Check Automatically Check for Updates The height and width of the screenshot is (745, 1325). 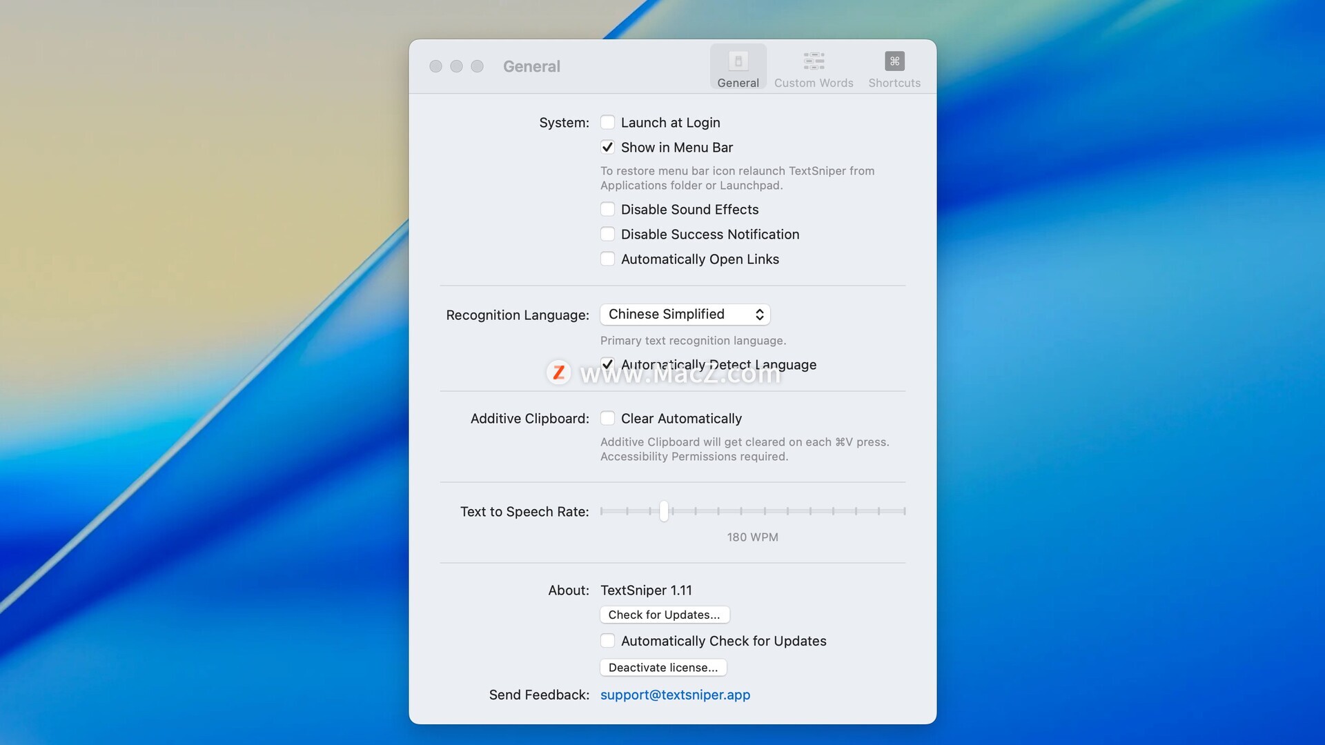[x=607, y=641]
